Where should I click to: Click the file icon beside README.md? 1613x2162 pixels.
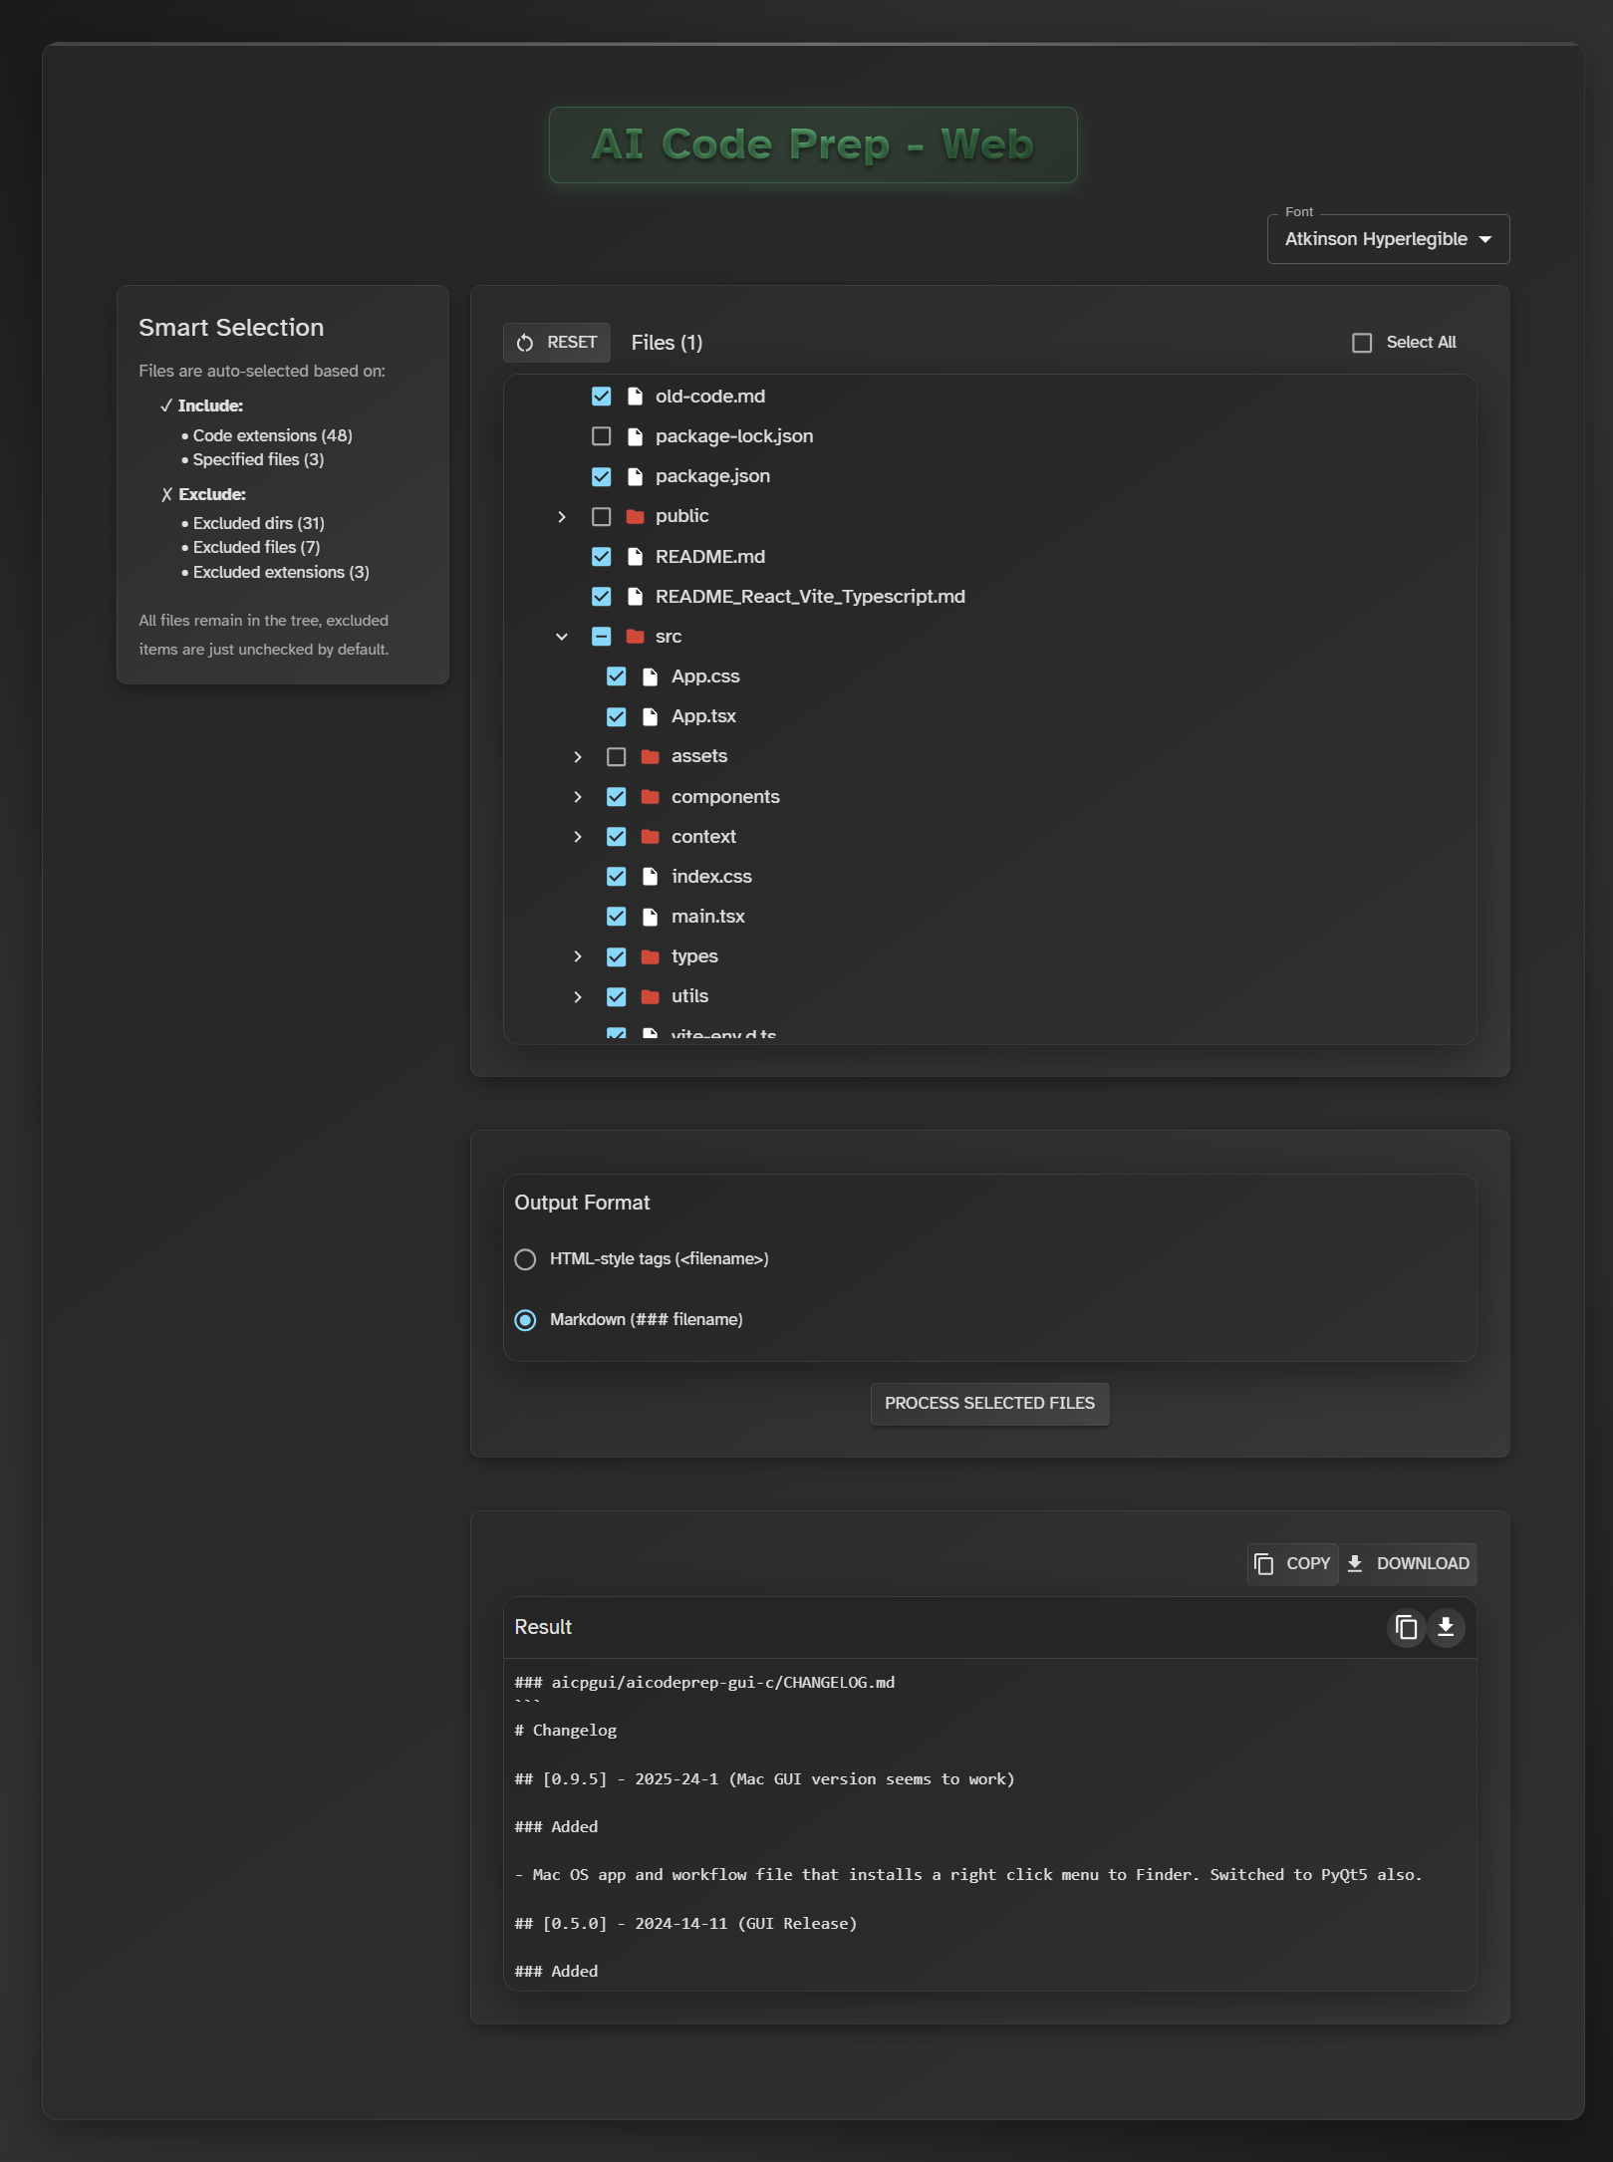635,556
